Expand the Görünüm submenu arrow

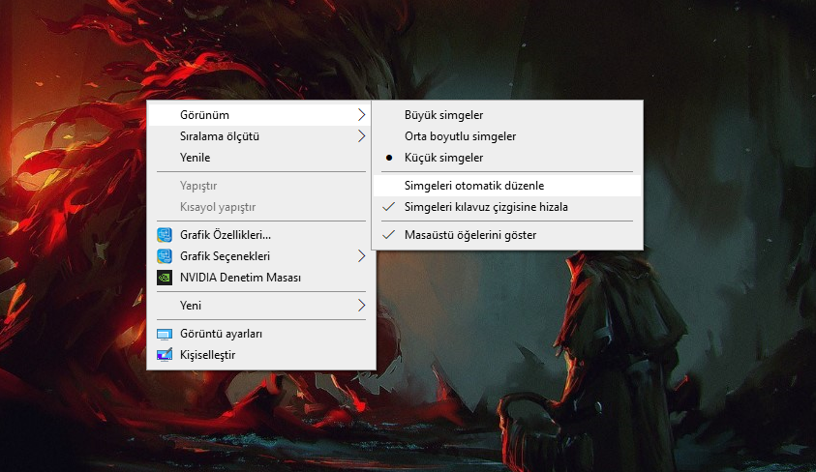click(361, 115)
